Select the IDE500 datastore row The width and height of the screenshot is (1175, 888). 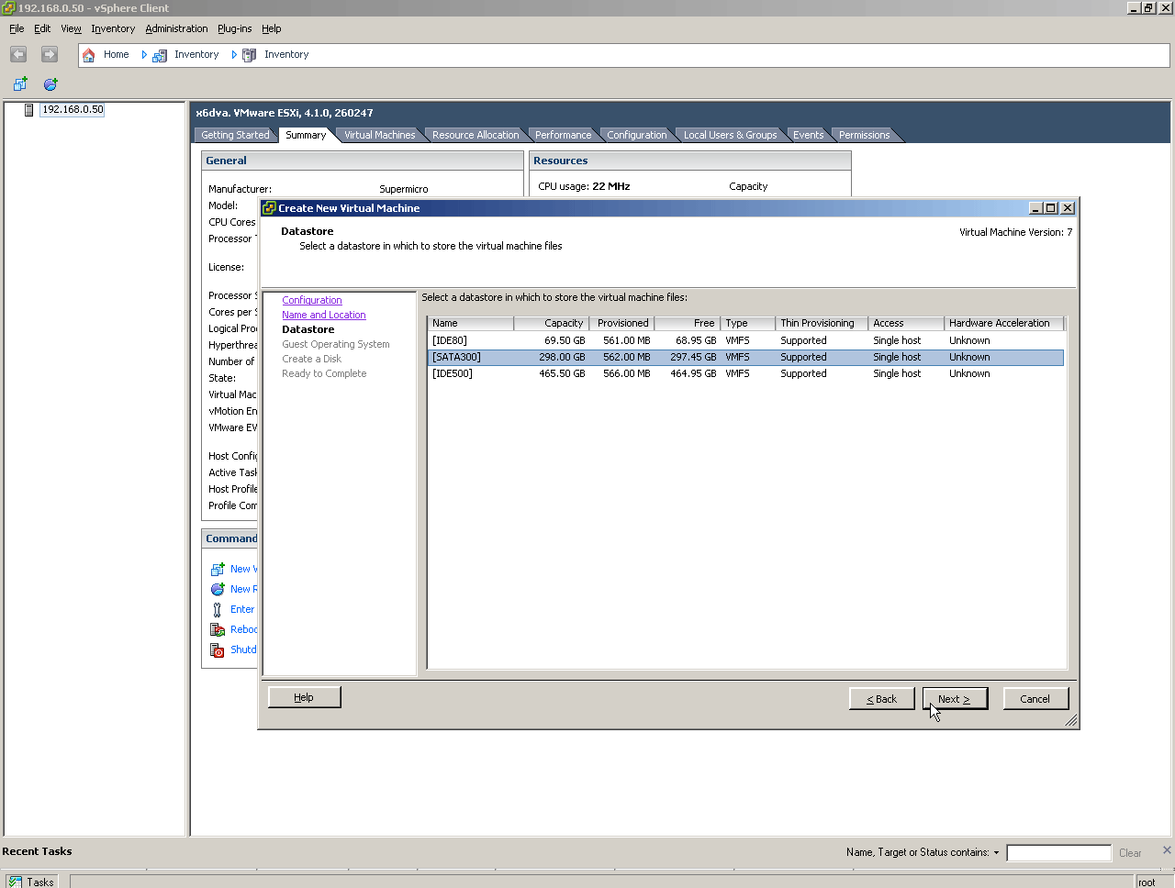point(745,373)
